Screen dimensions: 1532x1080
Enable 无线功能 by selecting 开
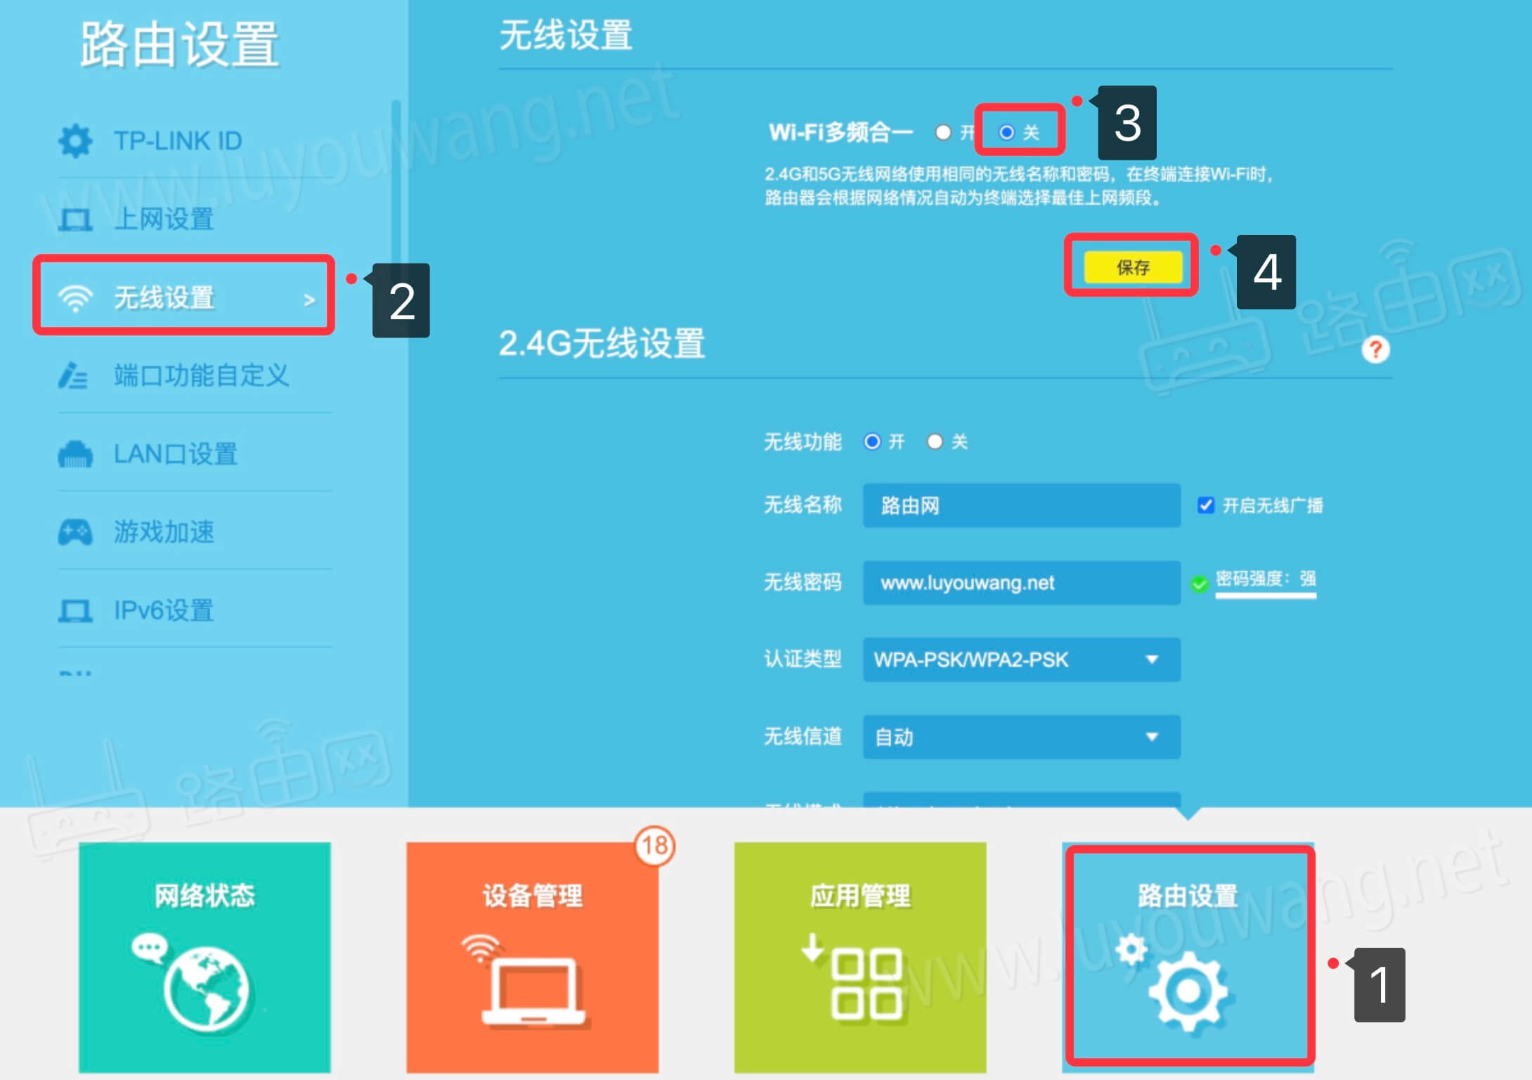click(873, 442)
